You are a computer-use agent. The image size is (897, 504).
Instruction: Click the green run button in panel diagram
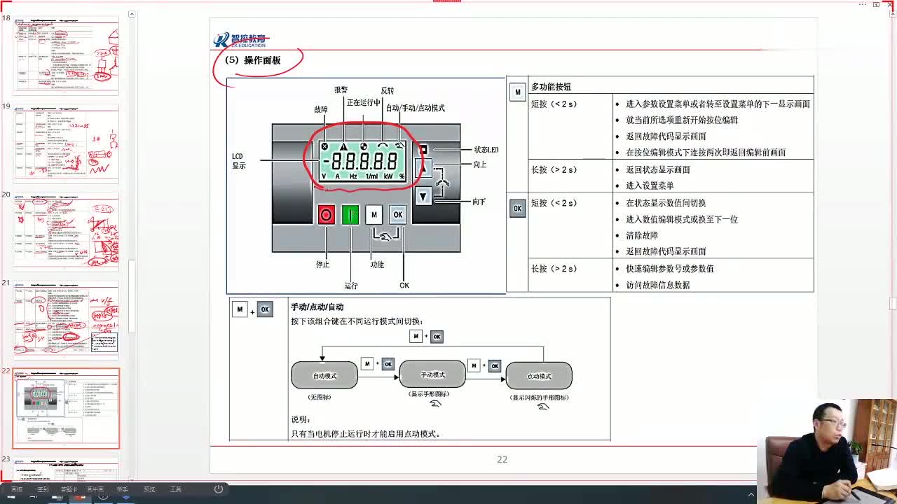[x=350, y=215]
